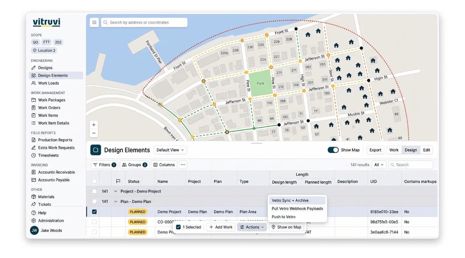This screenshot has height=258, width=465.
Task: Click Show on Map button
Action: click(x=286, y=227)
